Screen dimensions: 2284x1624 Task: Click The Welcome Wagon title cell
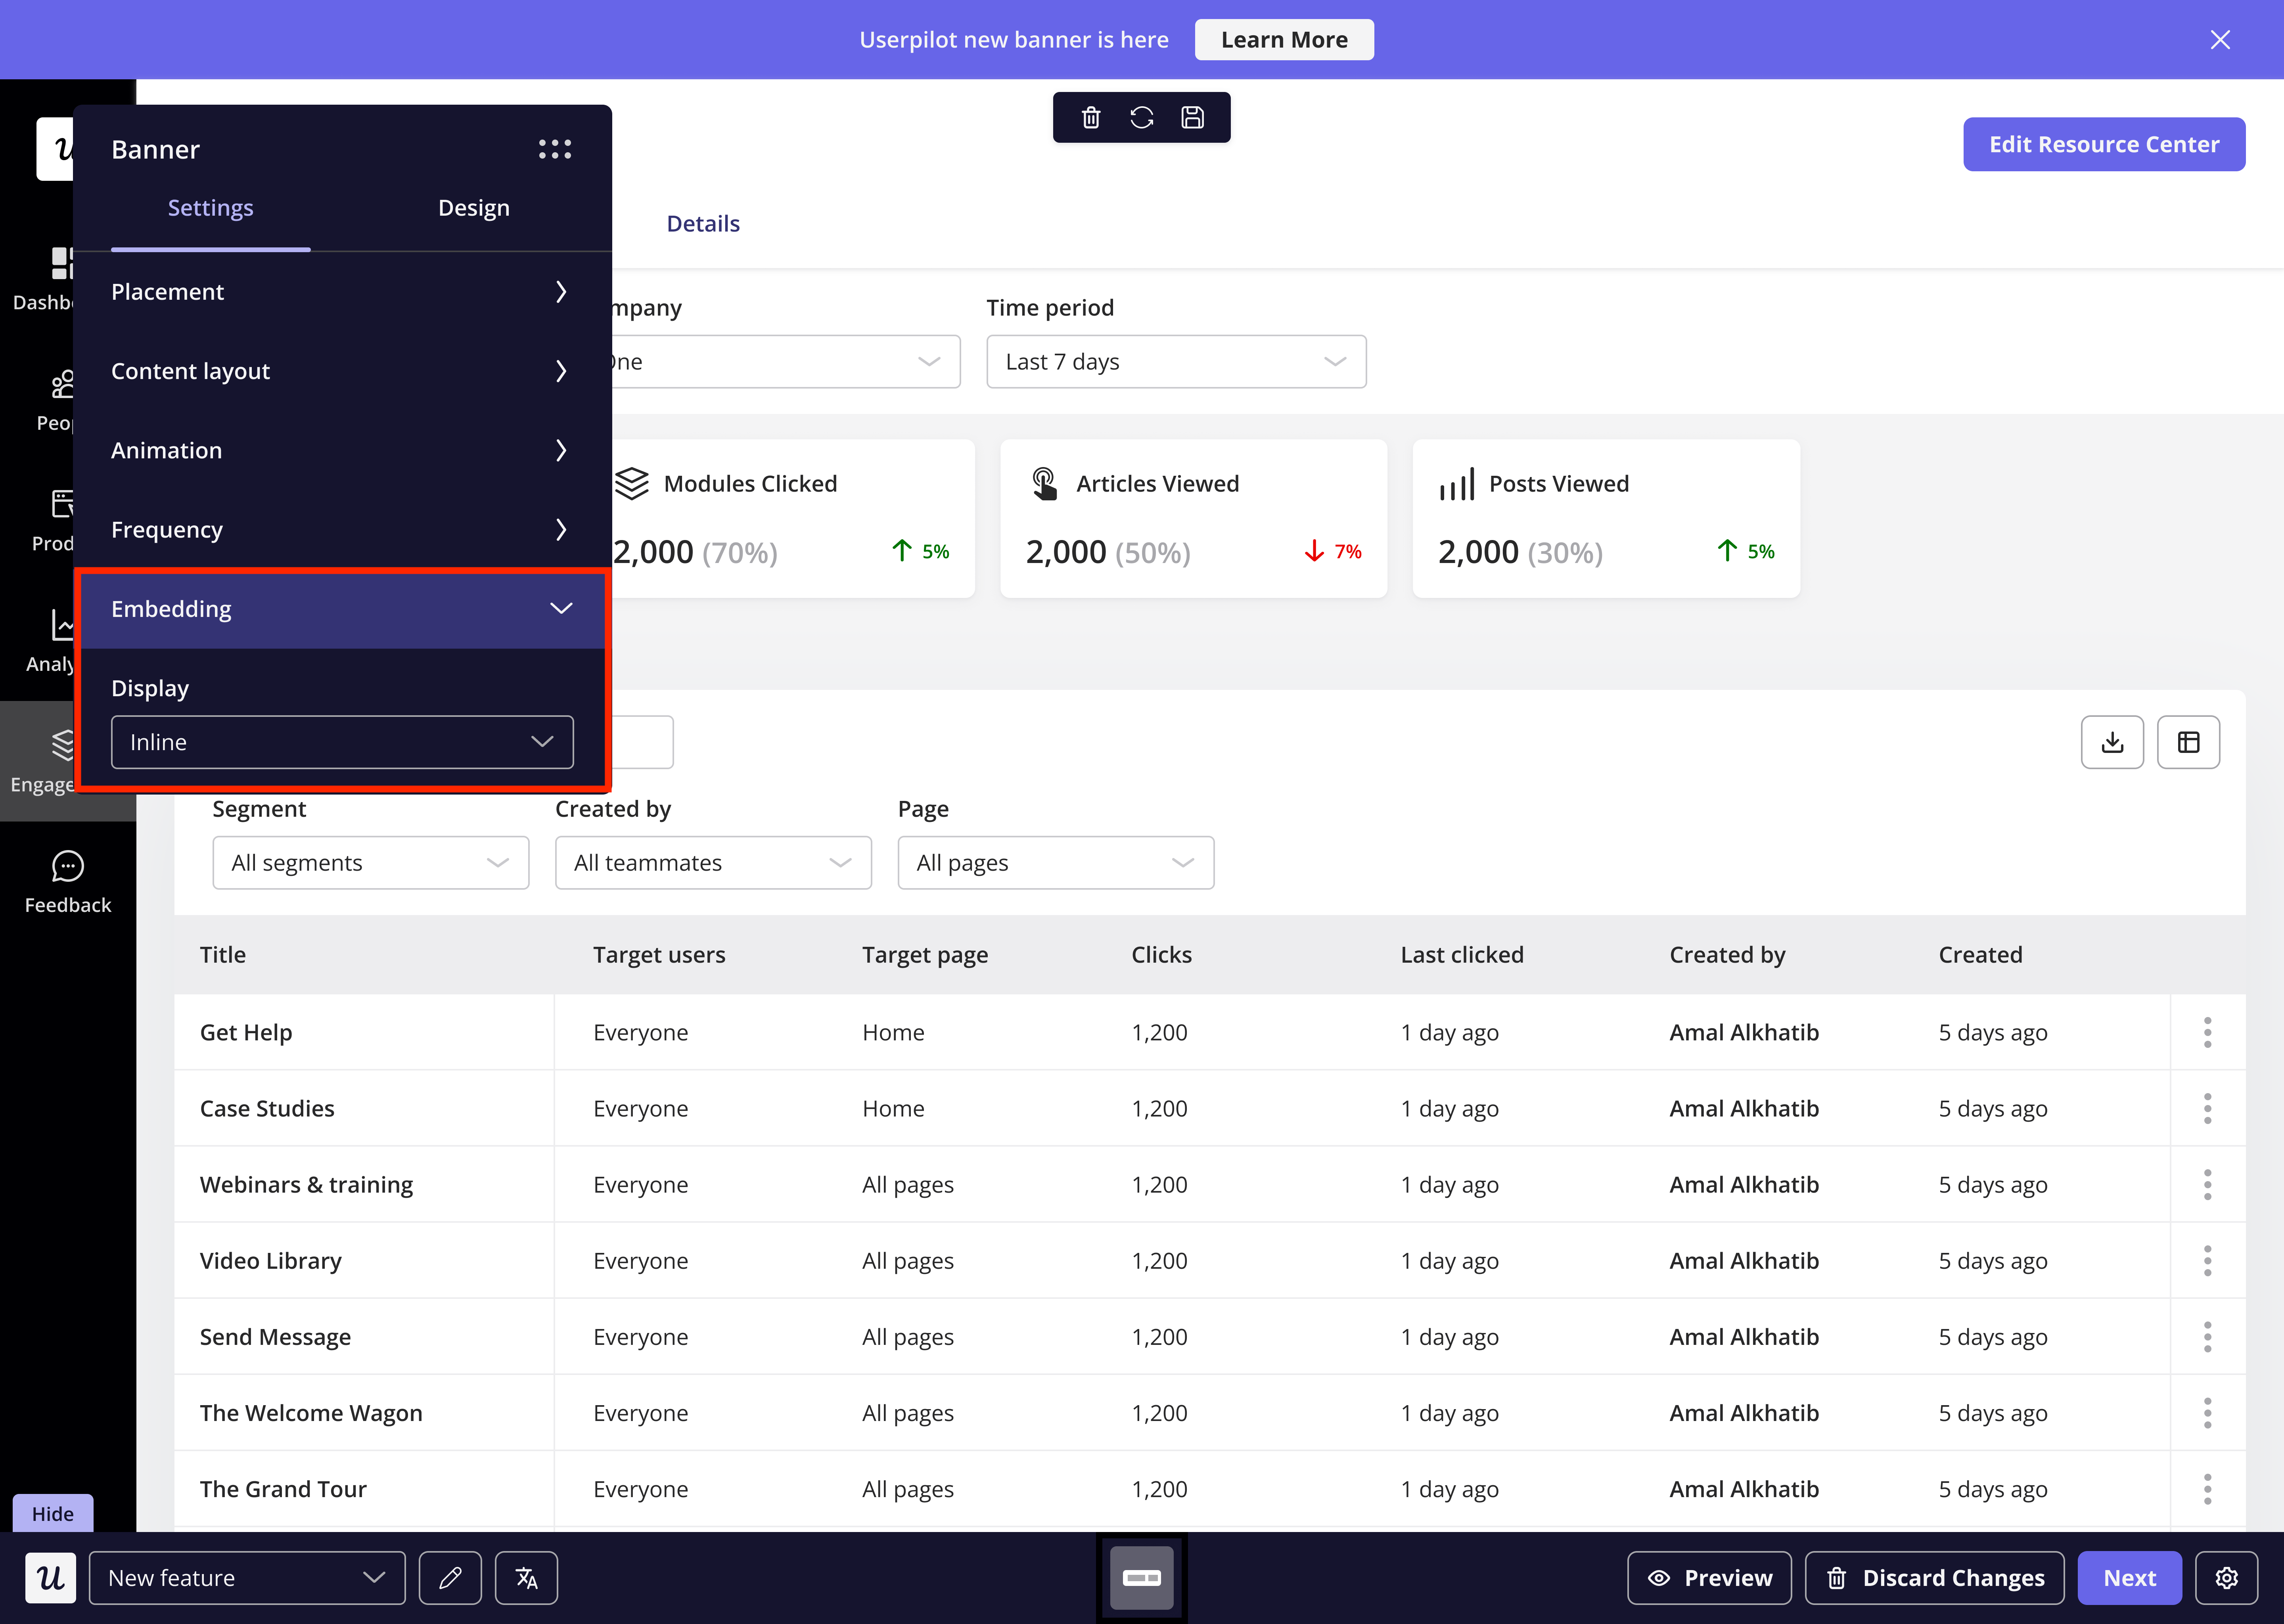[x=311, y=1413]
